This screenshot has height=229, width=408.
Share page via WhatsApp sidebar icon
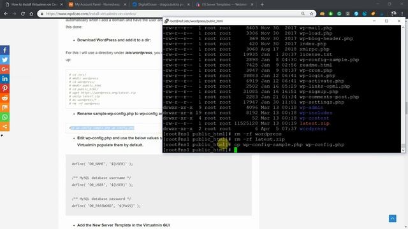4,117
